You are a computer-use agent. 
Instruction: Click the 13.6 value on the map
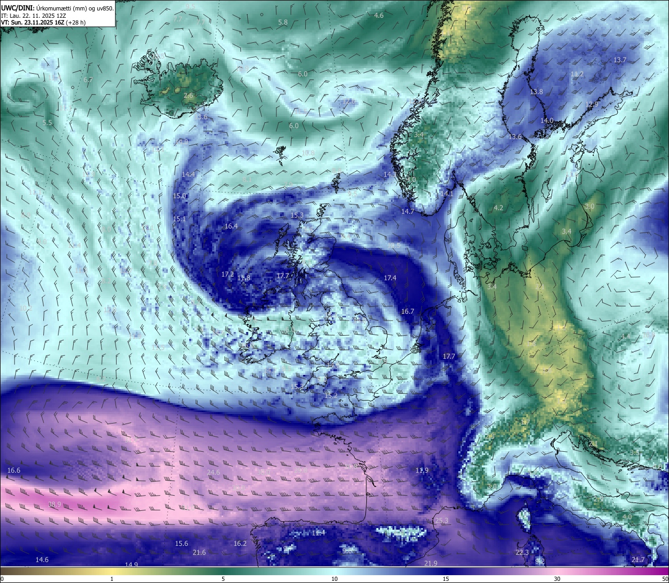pyautogui.click(x=515, y=137)
